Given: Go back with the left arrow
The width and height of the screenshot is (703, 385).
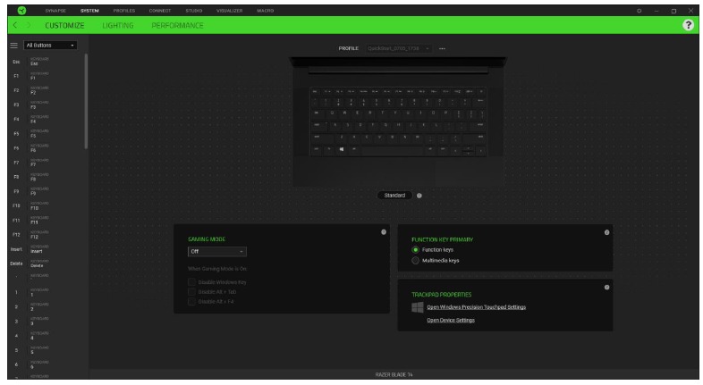Looking at the screenshot, I should click(15, 25).
